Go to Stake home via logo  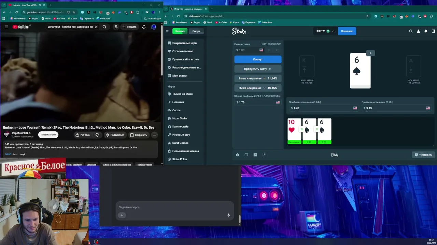pyautogui.click(x=239, y=31)
